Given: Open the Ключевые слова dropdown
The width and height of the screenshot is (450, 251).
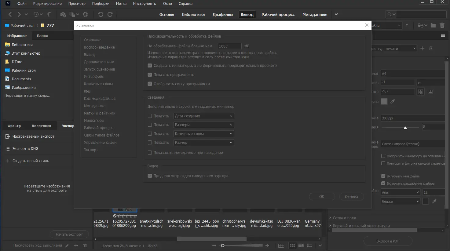Looking at the screenshot, I should point(204,134).
